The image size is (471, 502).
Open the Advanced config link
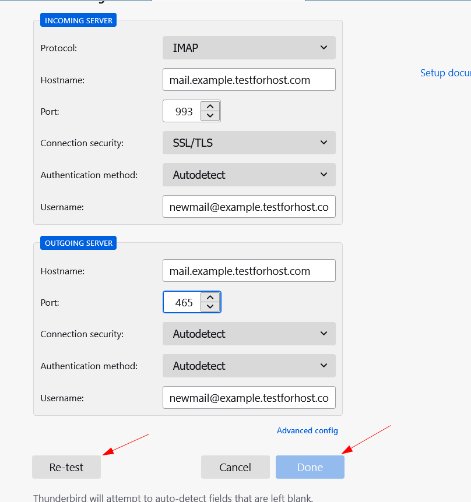[x=307, y=430]
